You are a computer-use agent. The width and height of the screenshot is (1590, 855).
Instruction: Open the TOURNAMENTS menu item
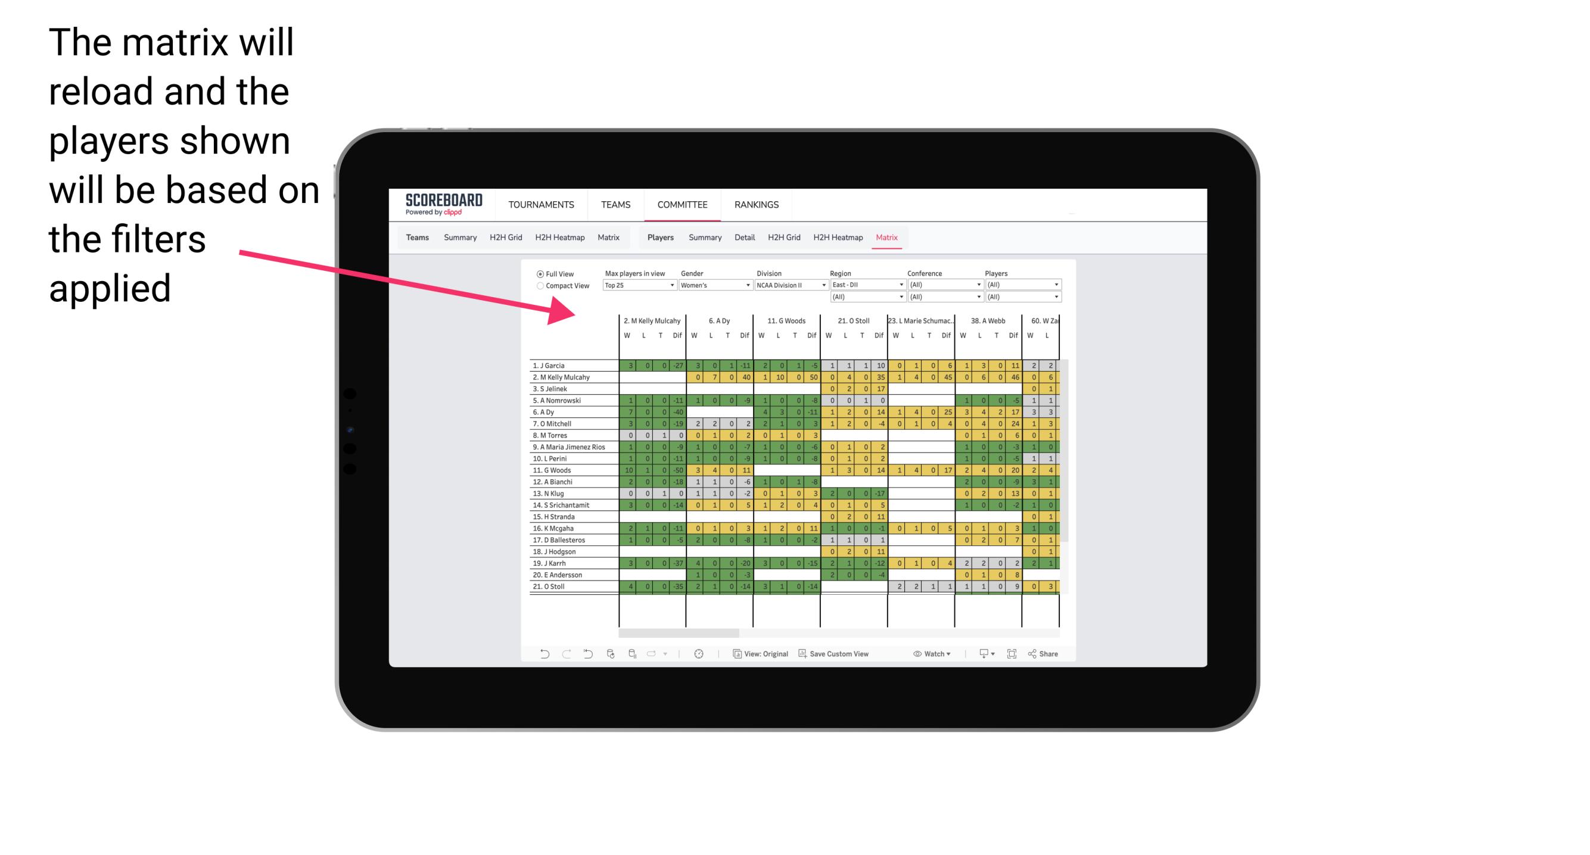pyautogui.click(x=542, y=203)
